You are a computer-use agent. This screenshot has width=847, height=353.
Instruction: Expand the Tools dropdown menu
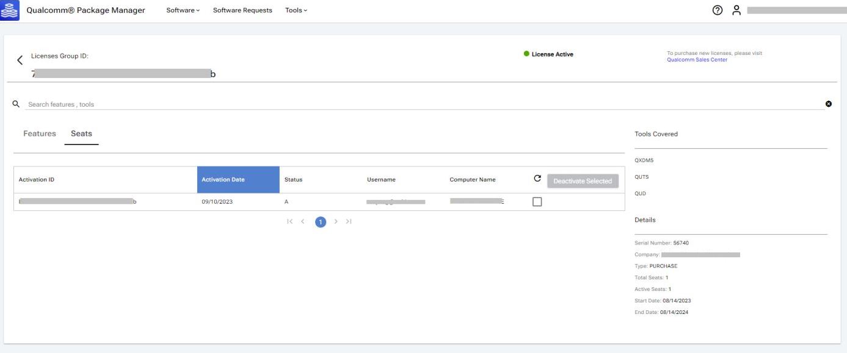(296, 11)
